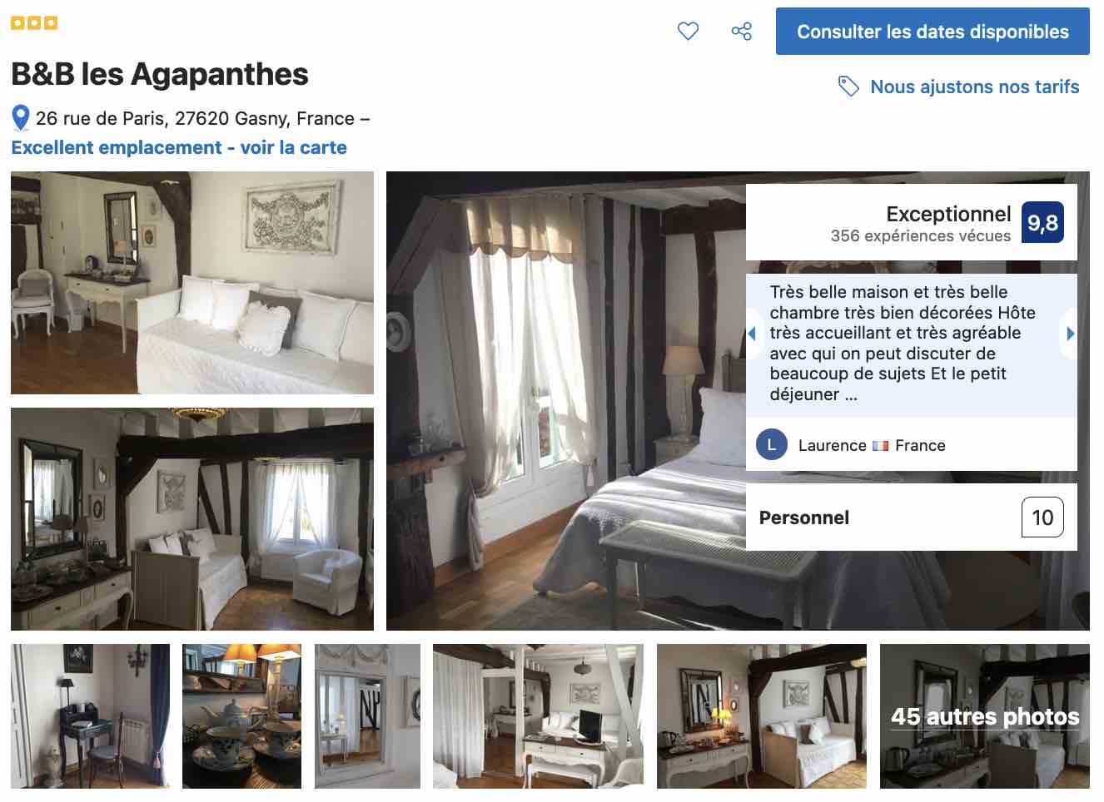The height and width of the screenshot is (802, 1104).
Task: Click Consulter les dates disponibles button
Action: coord(932,32)
